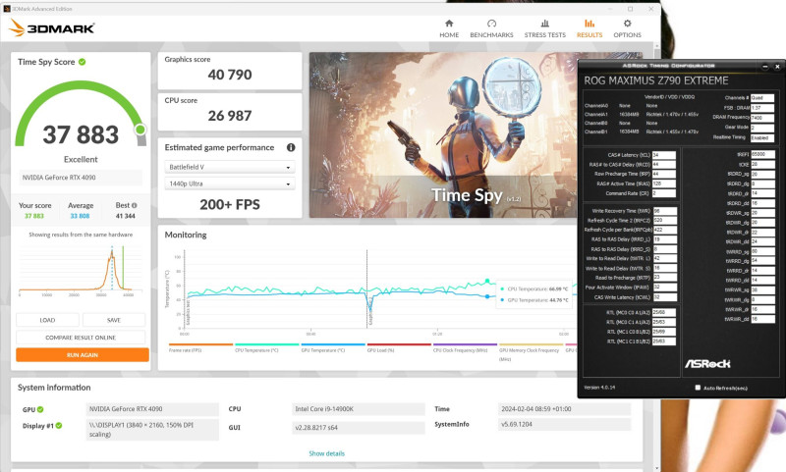Click the RTL (MC0 C0 A1/A2) field
The width and height of the screenshot is (786, 472).
click(664, 312)
